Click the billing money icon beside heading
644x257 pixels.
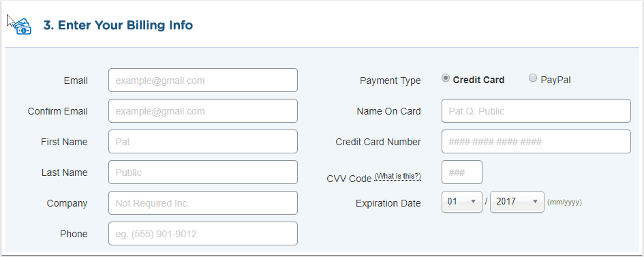(x=22, y=27)
